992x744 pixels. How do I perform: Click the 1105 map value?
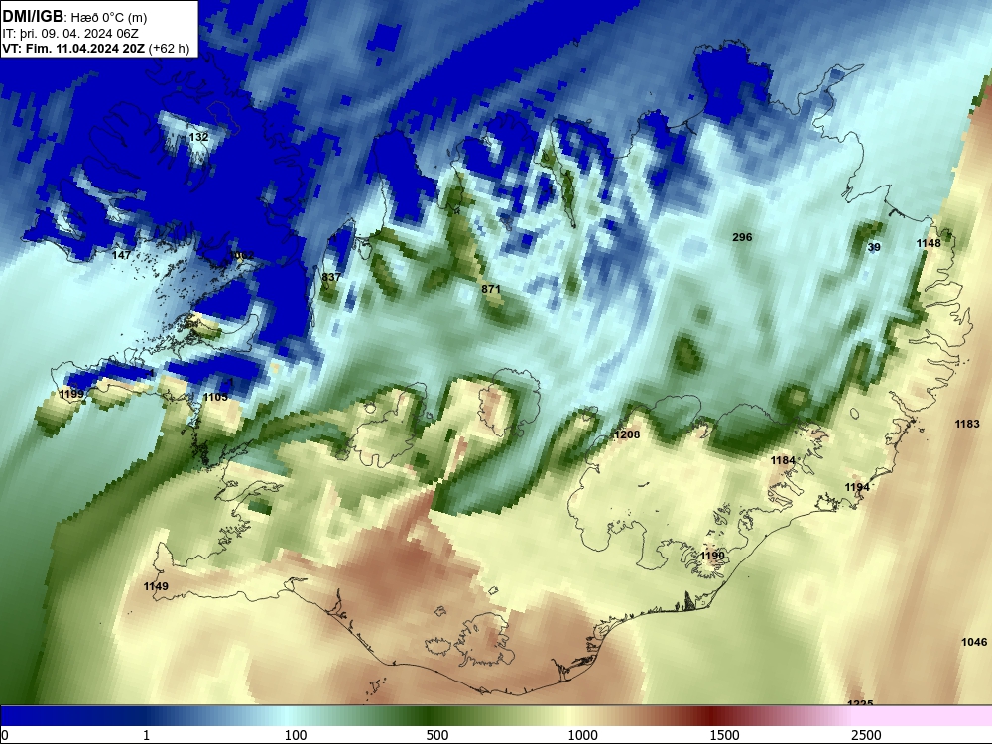click(x=215, y=398)
